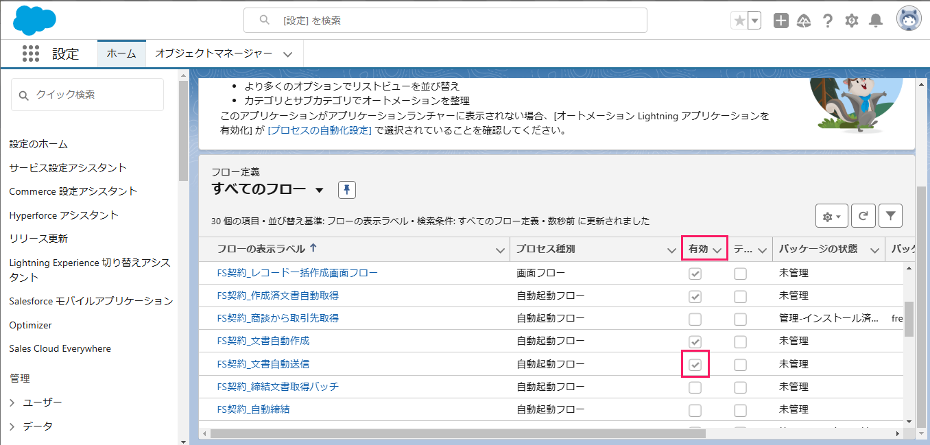Click the クイック検索 input field
This screenshot has height=445, width=930.
[87, 95]
